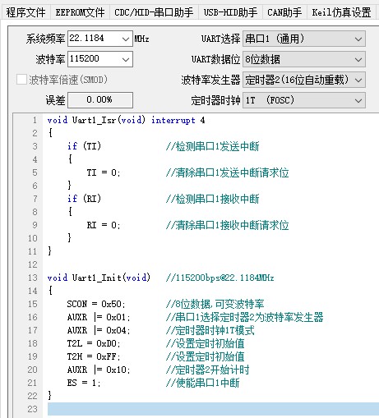379x418 pixels.
Task: Open the UART选择 串口1 dropdown
Action: (x=304, y=39)
